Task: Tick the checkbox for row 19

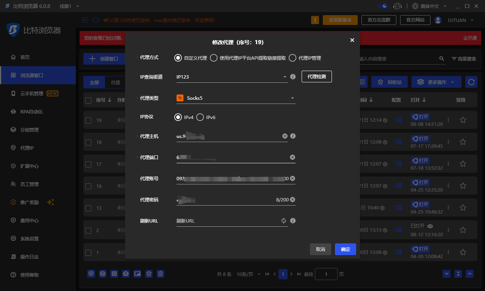Action: (x=88, y=120)
